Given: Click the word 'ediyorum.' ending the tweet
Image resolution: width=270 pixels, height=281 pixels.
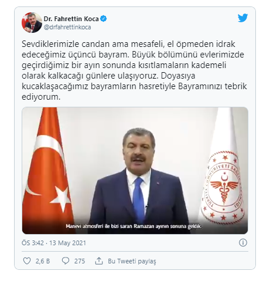Looking at the screenshot, I should pyautogui.click(x=41, y=97).
